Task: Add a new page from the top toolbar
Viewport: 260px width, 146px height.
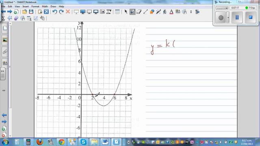Action: [x=16, y=12]
